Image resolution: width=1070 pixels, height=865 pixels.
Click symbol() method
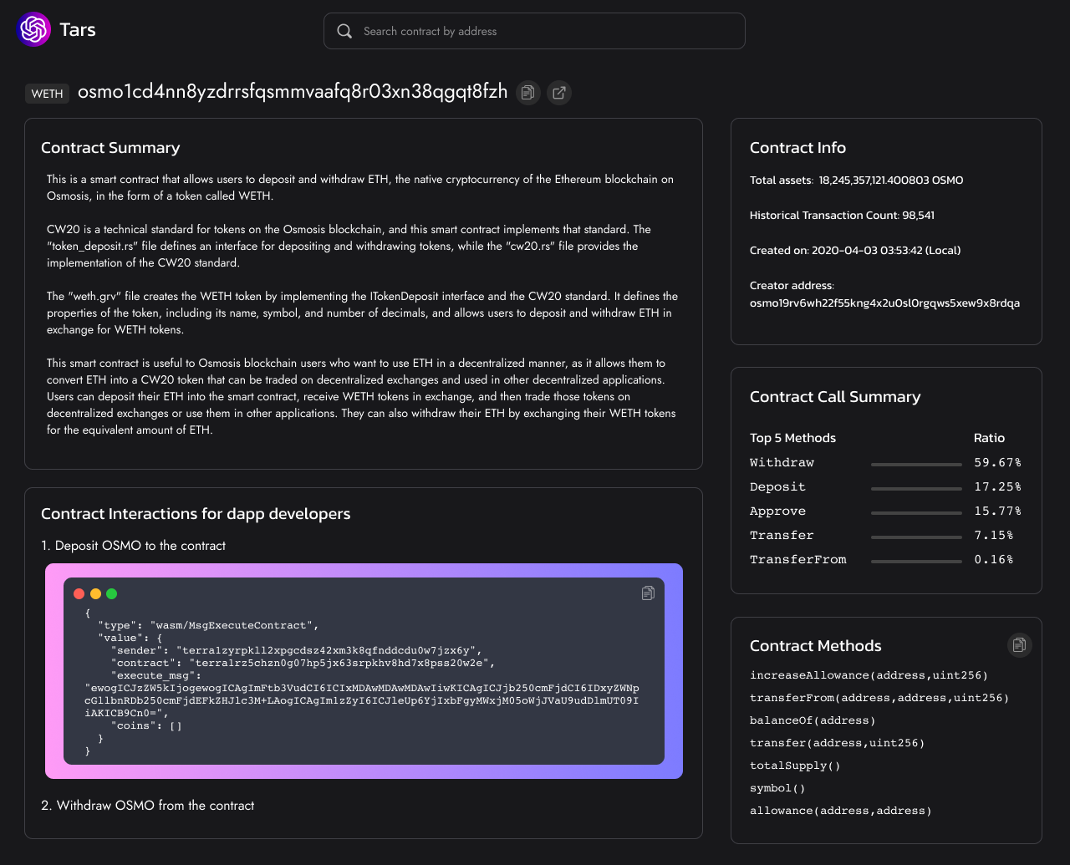tap(777, 788)
